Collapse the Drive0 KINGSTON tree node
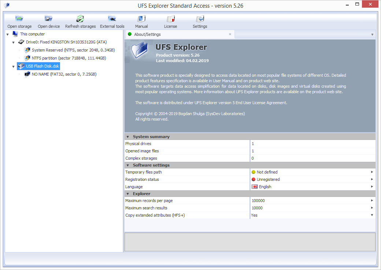 (x=13, y=42)
